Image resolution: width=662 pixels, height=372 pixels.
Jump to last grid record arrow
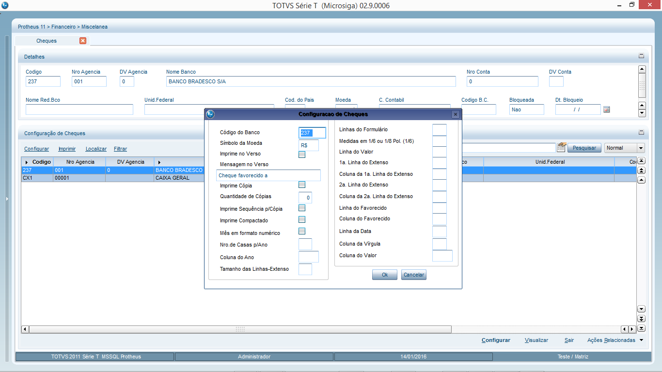tap(641, 328)
